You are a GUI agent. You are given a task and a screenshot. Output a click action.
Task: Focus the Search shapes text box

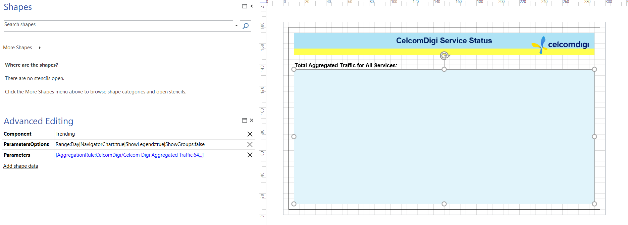[117, 25]
